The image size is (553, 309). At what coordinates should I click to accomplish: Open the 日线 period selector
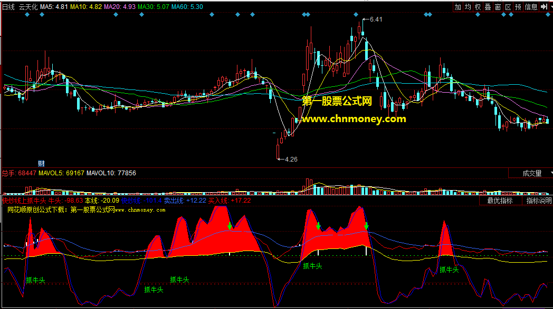(x=8, y=7)
